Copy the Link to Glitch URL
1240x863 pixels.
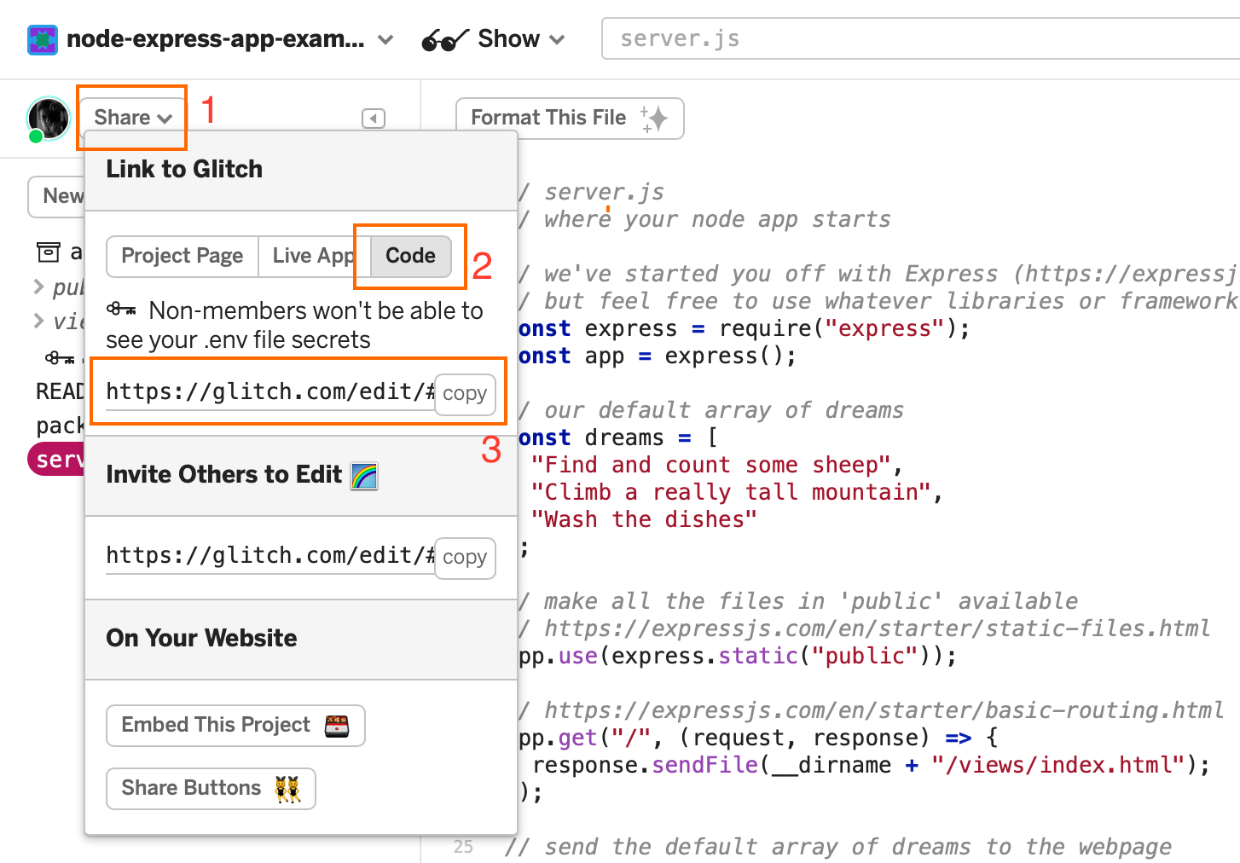point(465,394)
